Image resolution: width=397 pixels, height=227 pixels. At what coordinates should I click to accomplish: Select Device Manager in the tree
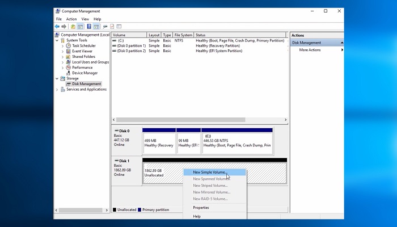pos(85,73)
